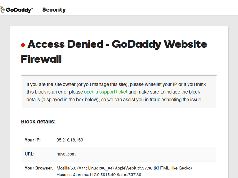The width and height of the screenshot is (238, 178).
Task: Click the red dot status icon
Action: (x=23, y=45)
